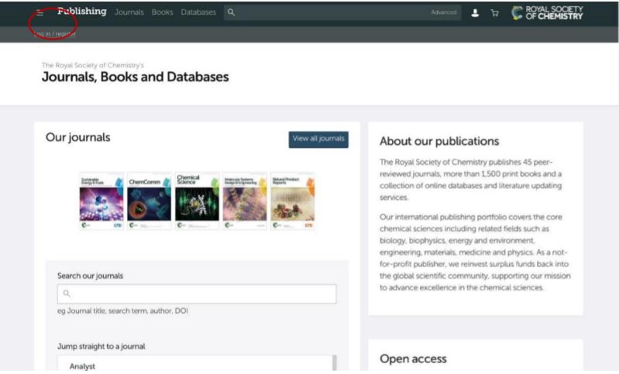Click Journals, Books and Databases title
The height and width of the screenshot is (374, 619).
[136, 77]
